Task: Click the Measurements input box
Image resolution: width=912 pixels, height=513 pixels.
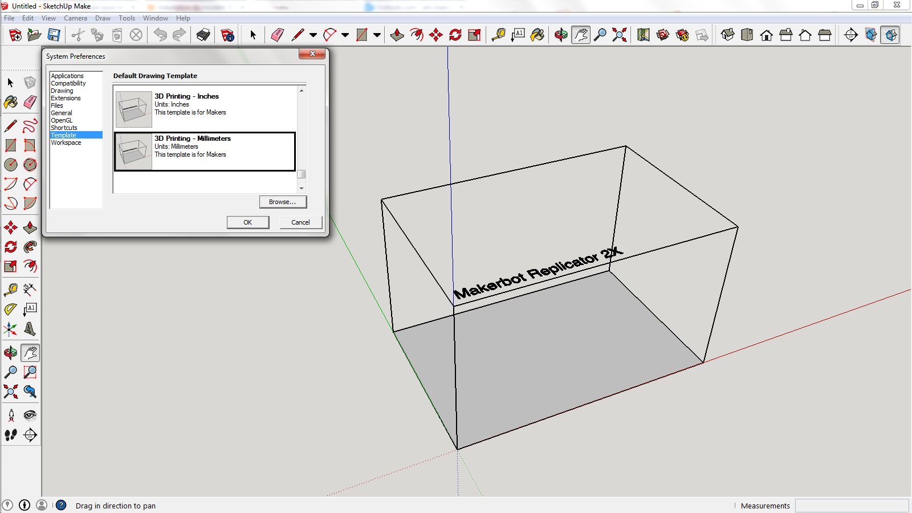Action: click(852, 506)
